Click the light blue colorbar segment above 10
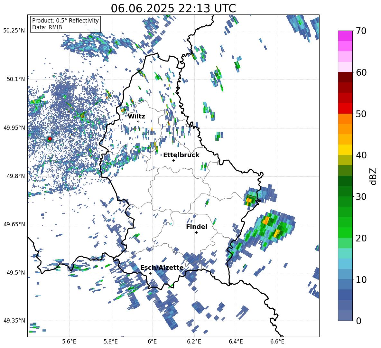This screenshot has width=381, height=348. coord(345,264)
